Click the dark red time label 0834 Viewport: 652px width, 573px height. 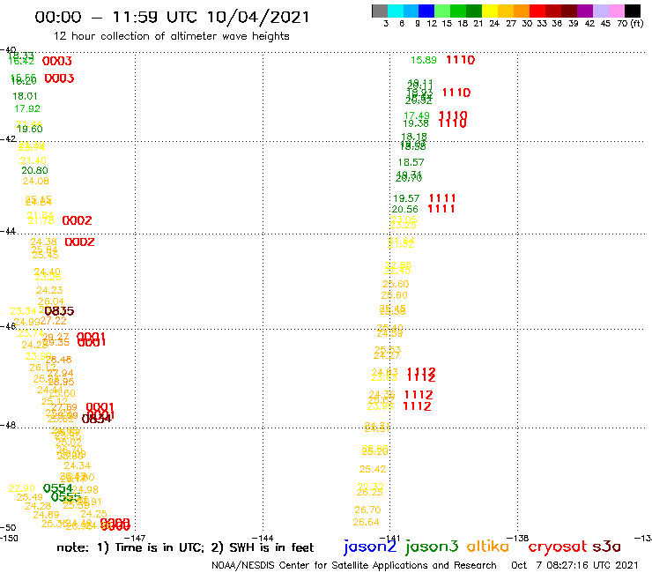tap(96, 419)
